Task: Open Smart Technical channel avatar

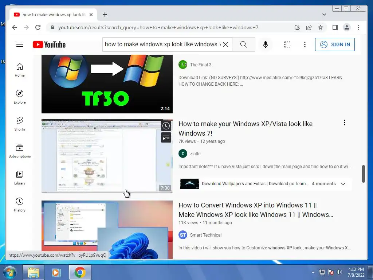Action: tap(183, 235)
